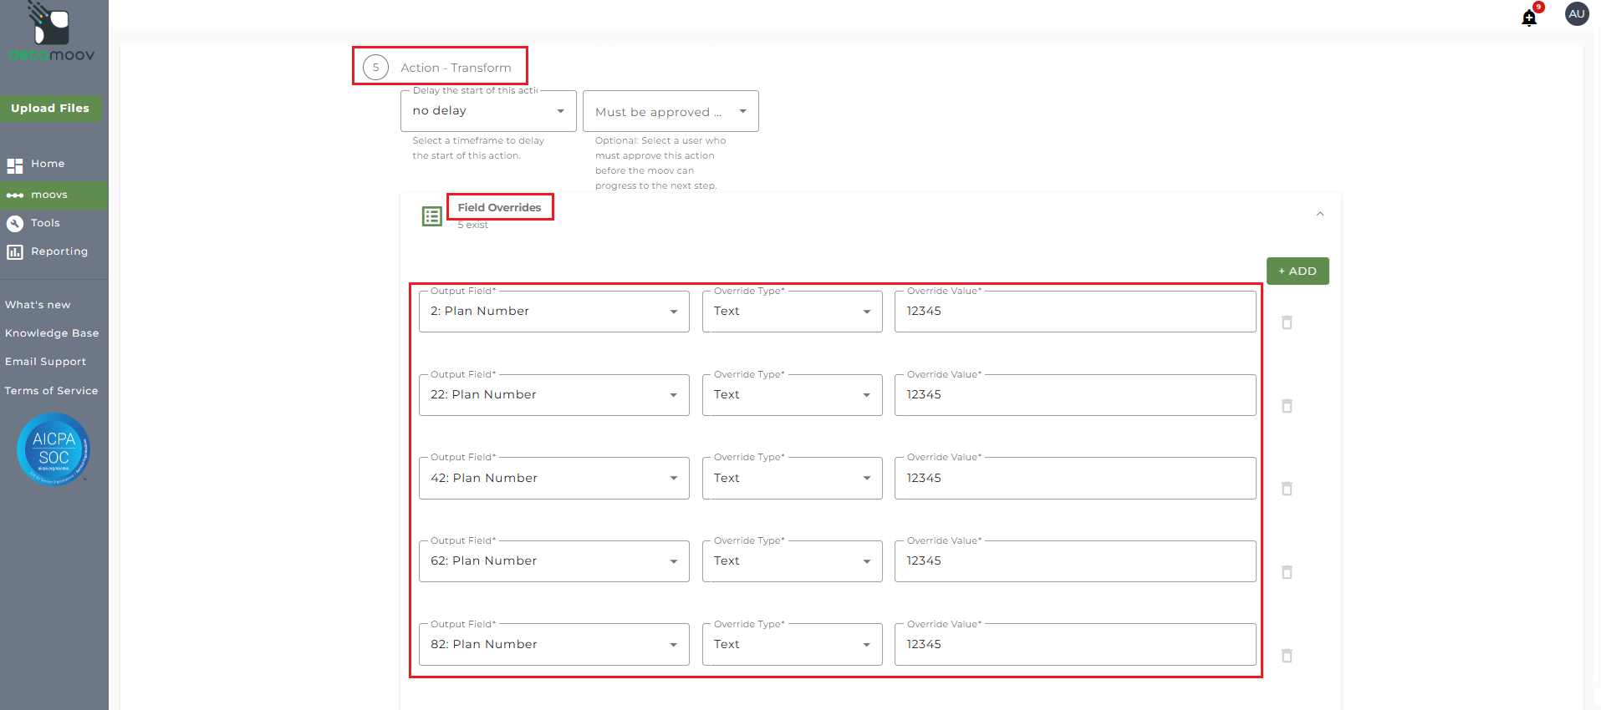Open the 'Must be approved' user dropdown
The width and height of the screenshot is (1601, 710).
pyautogui.click(x=670, y=112)
